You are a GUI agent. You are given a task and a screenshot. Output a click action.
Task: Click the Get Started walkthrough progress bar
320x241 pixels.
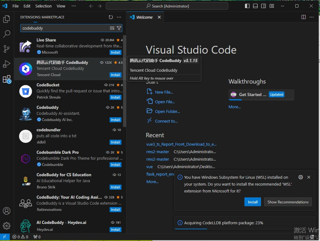coord(261,100)
